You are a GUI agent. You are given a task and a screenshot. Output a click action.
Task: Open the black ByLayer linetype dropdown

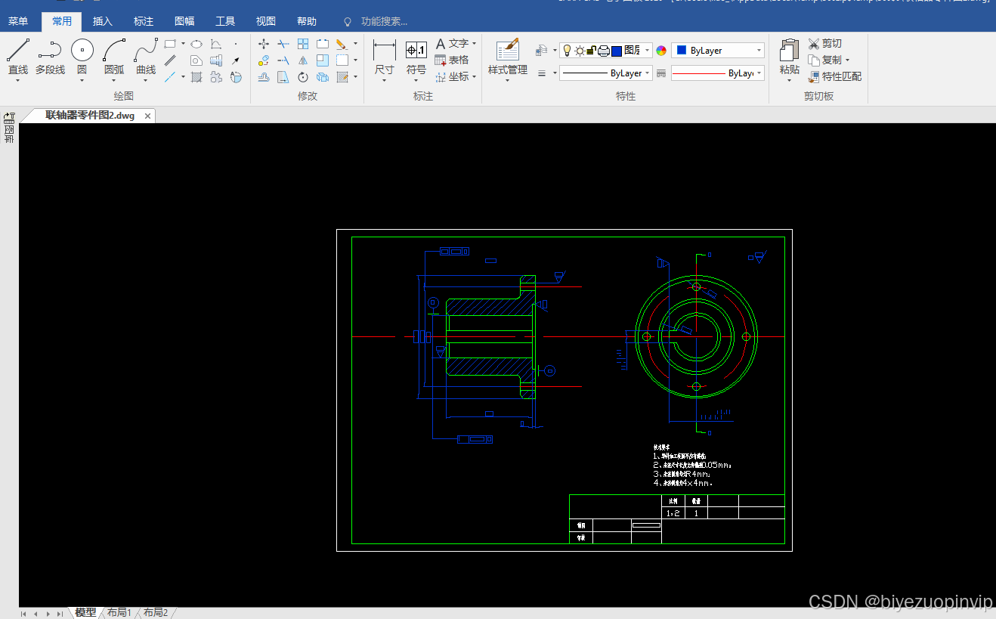click(x=606, y=73)
